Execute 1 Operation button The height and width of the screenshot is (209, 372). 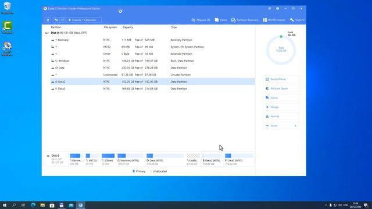coord(84,20)
